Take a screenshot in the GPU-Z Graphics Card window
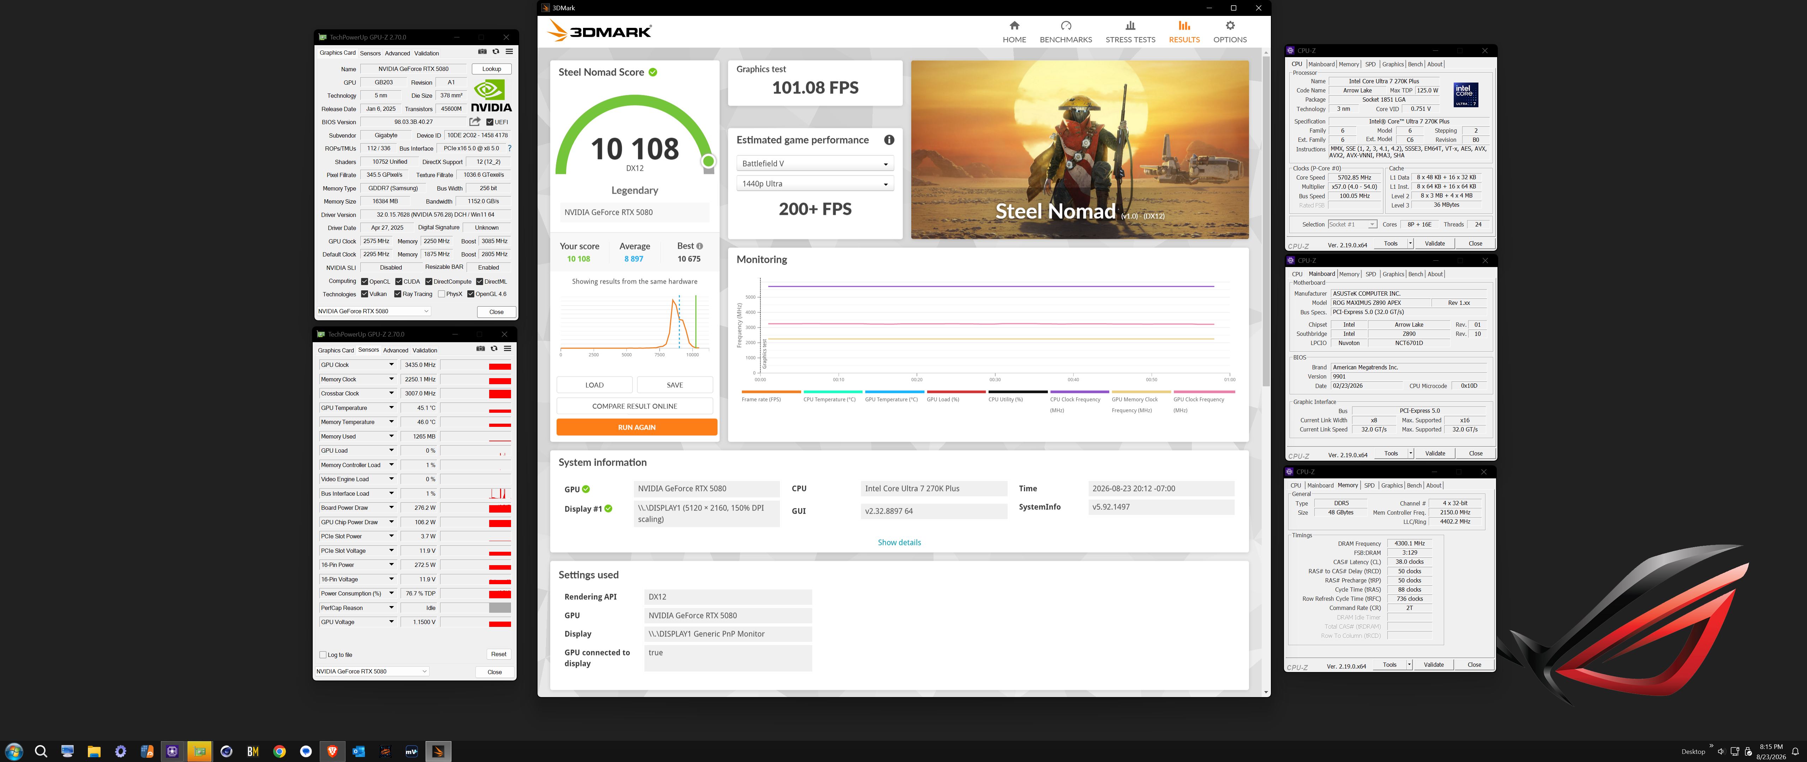Viewport: 1807px width, 762px height. tap(482, 52)
